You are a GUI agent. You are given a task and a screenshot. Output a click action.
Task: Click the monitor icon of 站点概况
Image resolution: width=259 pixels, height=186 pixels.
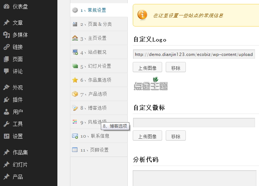pyautogui.click(x=75, y=52)
